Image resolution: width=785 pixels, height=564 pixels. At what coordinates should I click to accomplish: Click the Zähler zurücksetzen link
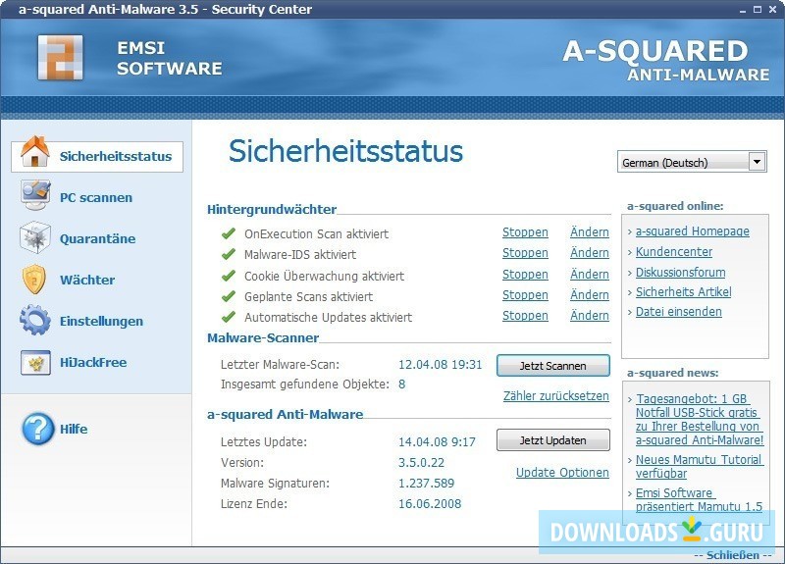coord(556,396)
